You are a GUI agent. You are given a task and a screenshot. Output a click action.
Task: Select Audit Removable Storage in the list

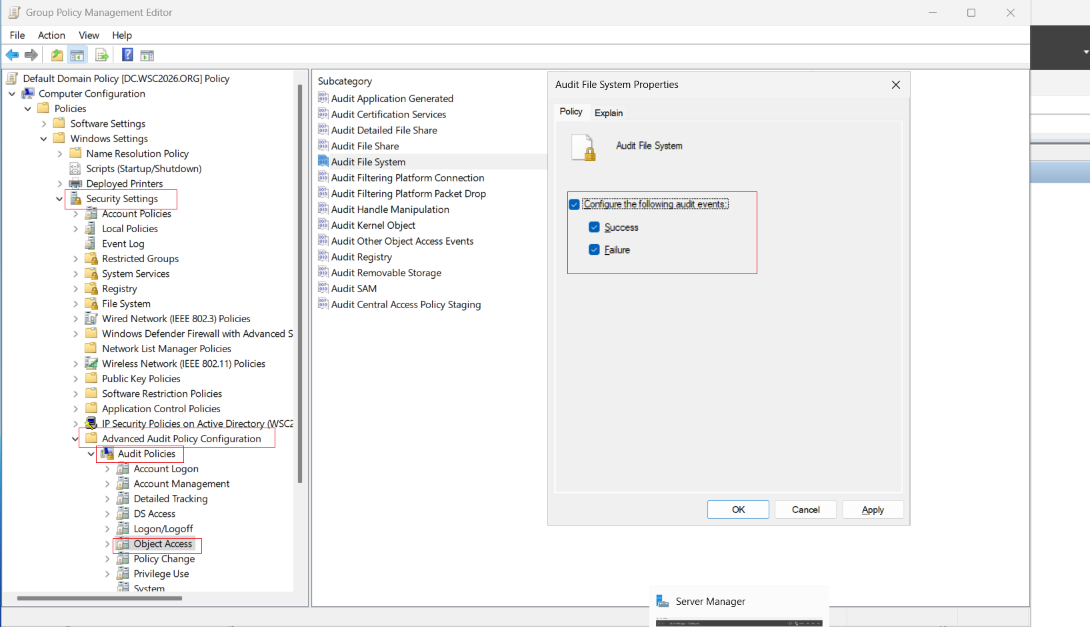click(x=386, y=273)
